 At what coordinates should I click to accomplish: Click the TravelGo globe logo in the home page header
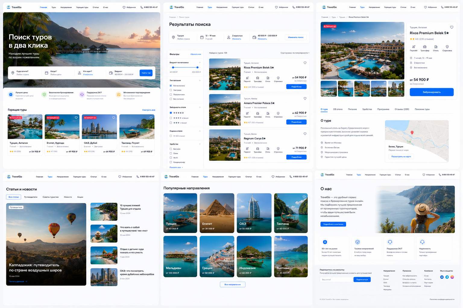(8, 7)
